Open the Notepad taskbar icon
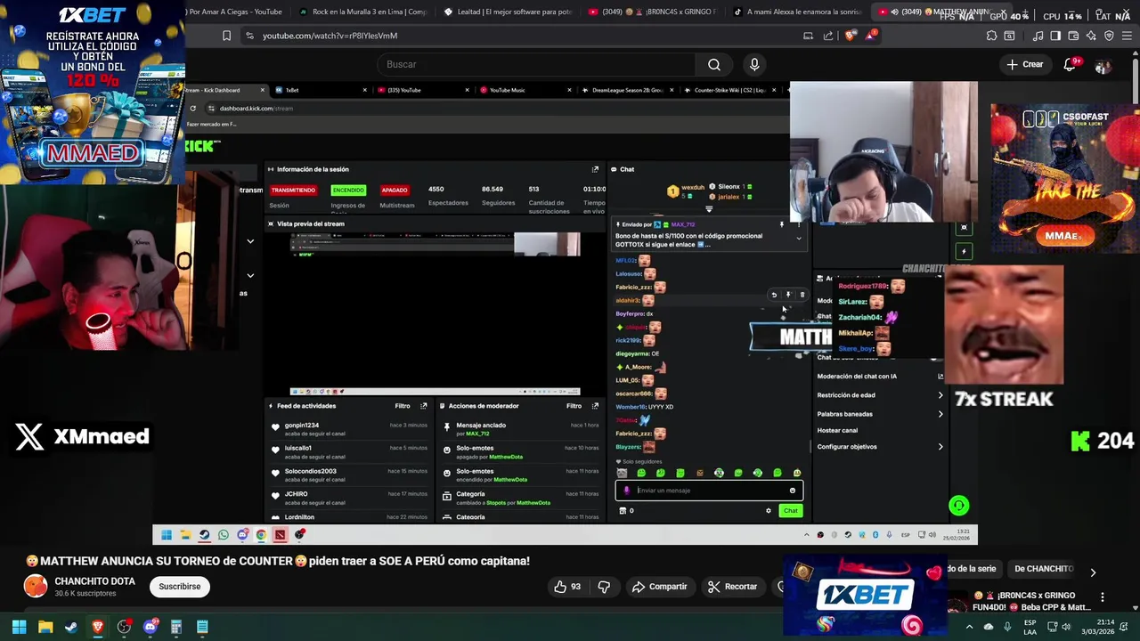The width and height of the screenshot is (1140, 641). click(x=202, y=628)
